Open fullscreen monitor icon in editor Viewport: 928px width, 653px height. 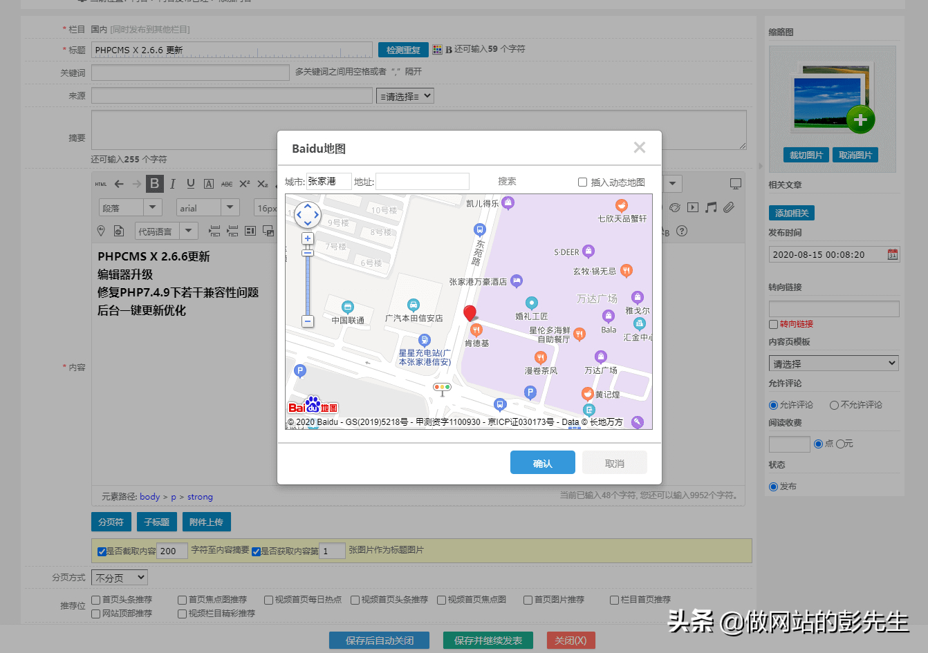pyautogui.click(x=736, y=184)
